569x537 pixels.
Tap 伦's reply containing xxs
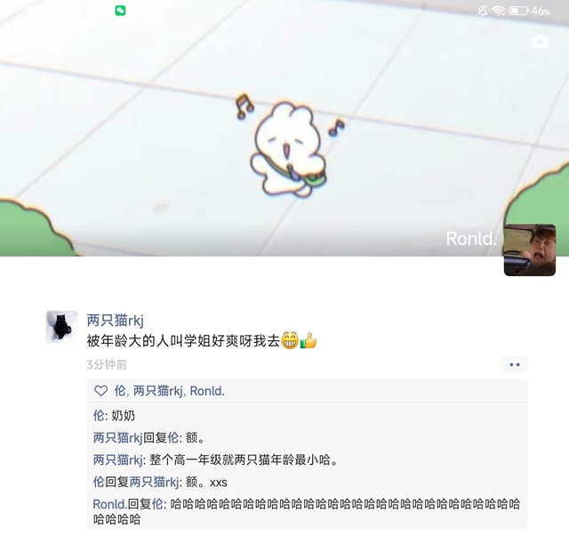(160, 482)
